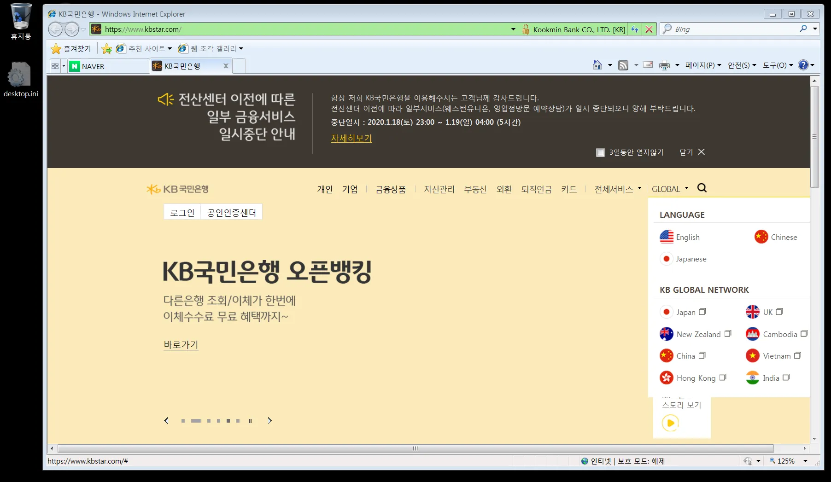The height and width of the screenshot is (482, 831).
Task: Follow the 바로가기 link
Action: 181,344
